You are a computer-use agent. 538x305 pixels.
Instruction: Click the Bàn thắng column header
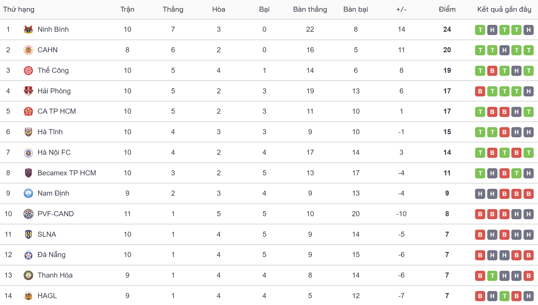[x=310, y=9]
